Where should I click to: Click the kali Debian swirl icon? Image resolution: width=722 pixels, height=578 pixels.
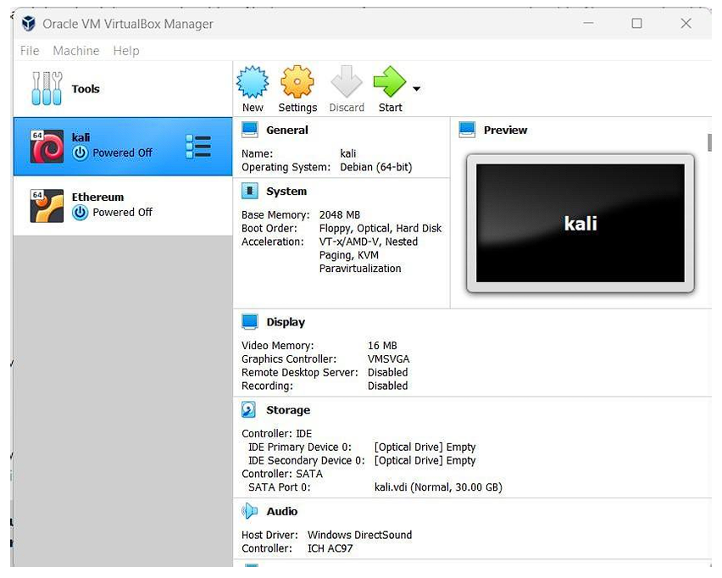(x=47, y=147)
